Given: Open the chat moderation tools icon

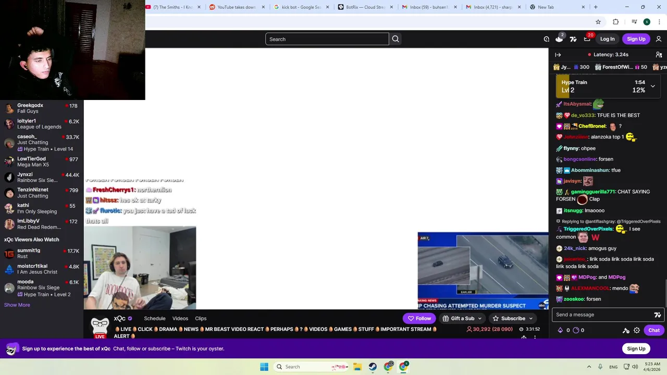Looking at the screenshot, I should [x=626, y=330].
